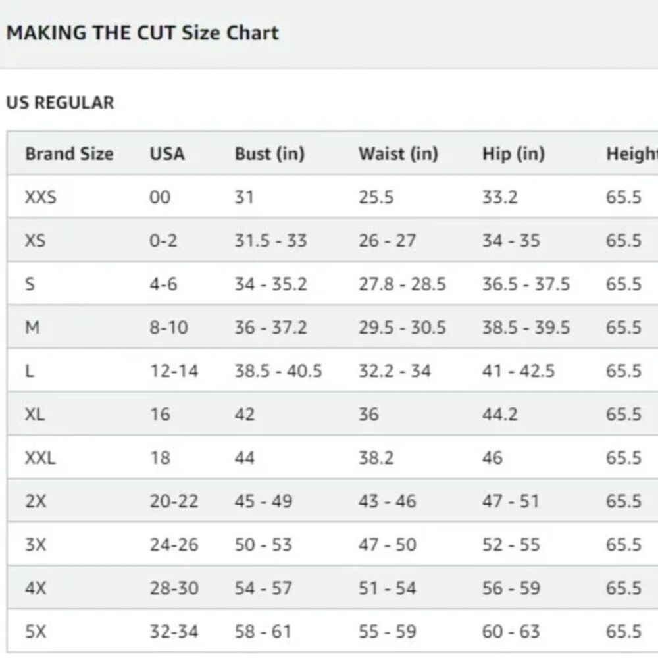This screenshot has height=658, width=658.
Task: Click the USA column header
Action: tap(167, 154)
